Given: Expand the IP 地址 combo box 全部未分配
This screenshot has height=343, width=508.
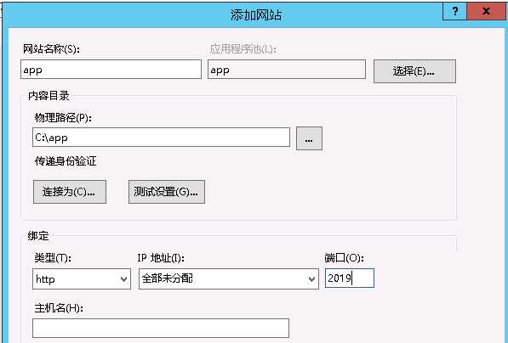Looking at the screenshot, I should click(228, 278).
